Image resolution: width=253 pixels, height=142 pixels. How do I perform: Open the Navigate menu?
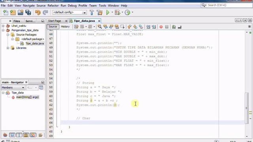click(x=29, y=6)
